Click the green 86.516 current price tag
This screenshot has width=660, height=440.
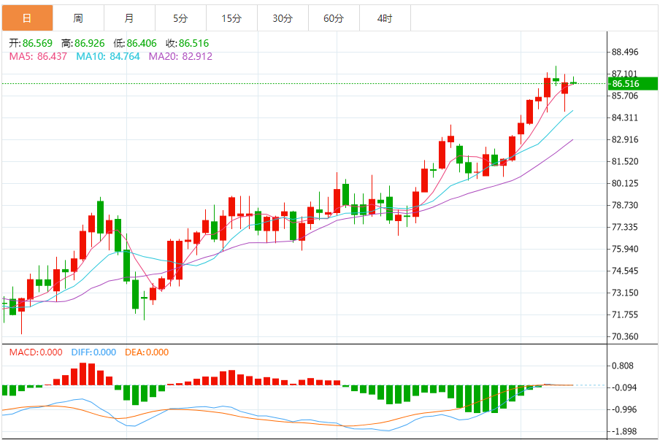(633, 84)
